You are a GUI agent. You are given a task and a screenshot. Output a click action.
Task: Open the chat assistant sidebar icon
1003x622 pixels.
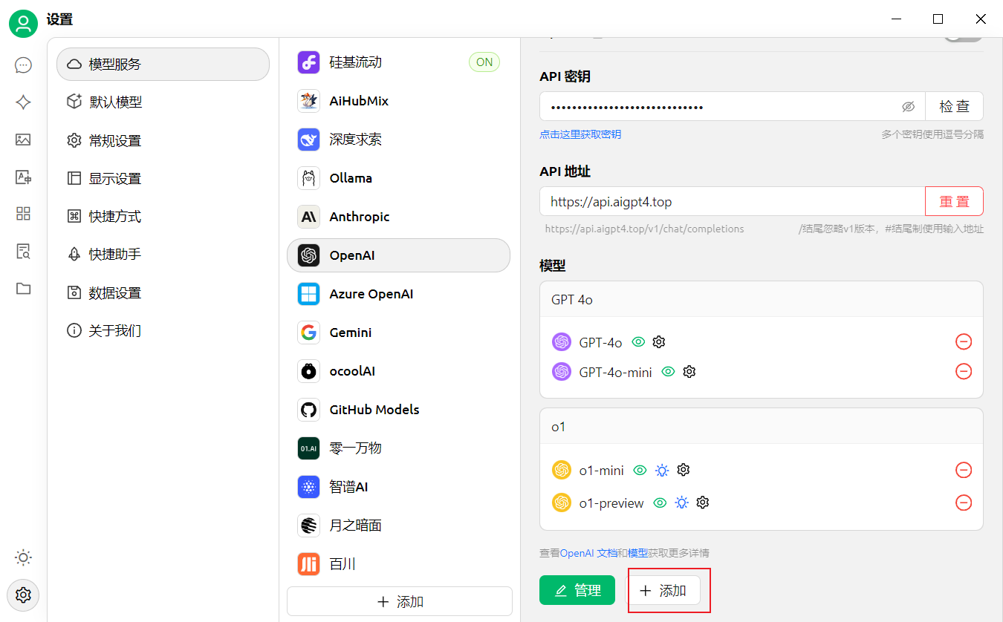(24, 65)
